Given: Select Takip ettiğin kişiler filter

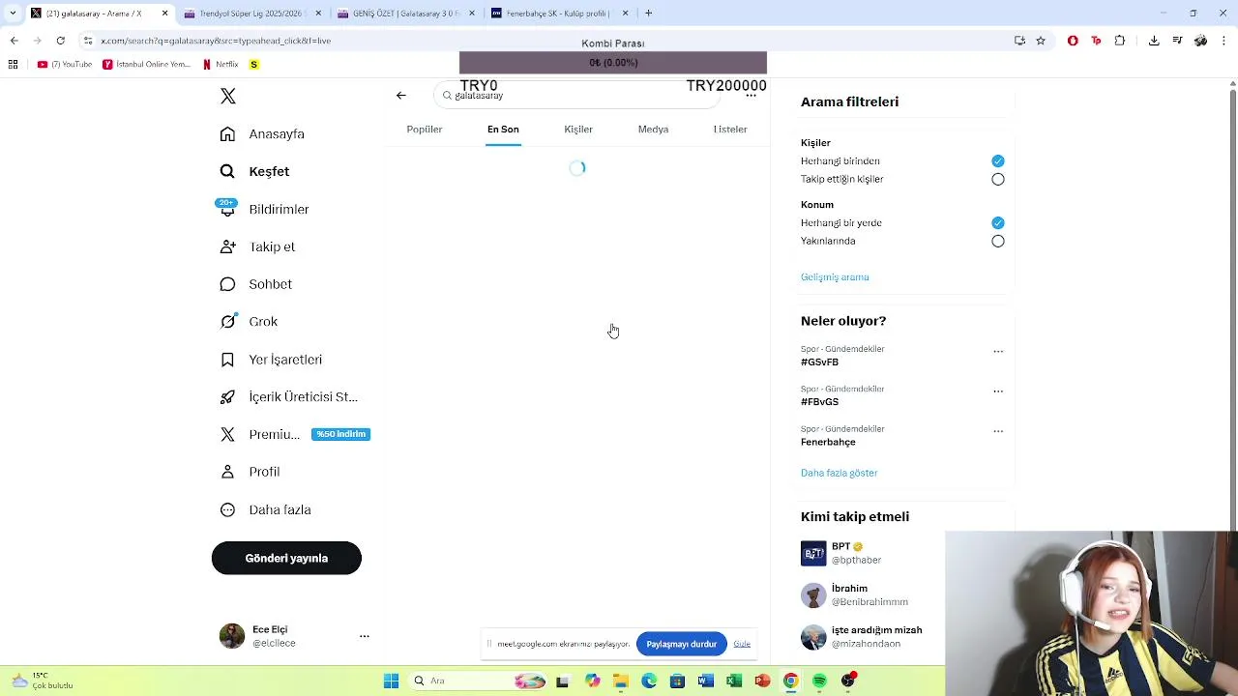Looking at the screenshot, I should click(x=998, y=180).
